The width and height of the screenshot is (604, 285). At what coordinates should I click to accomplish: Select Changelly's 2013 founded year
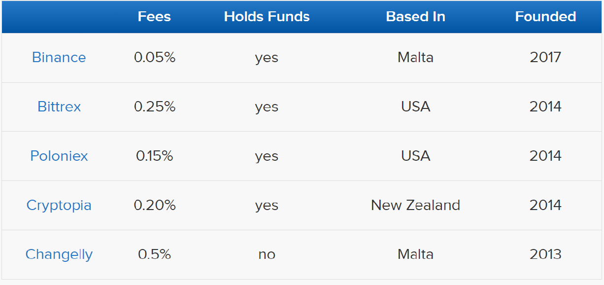click(x=545, y=254)
